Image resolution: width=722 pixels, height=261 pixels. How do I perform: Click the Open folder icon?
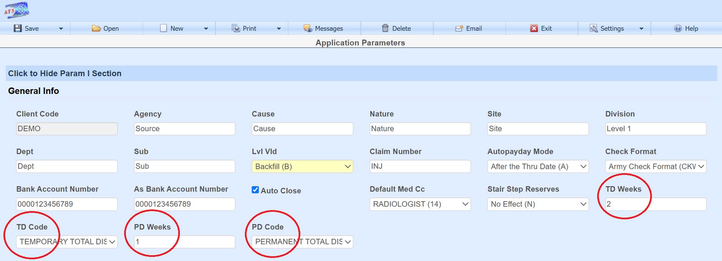96,28
